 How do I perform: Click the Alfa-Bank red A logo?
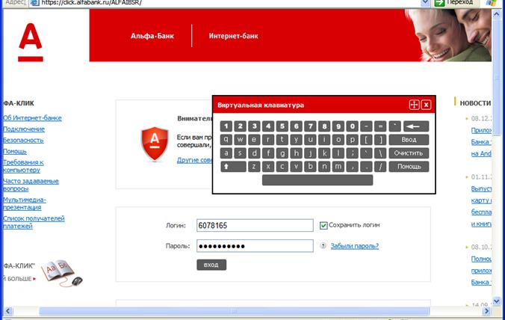point(31,42)
